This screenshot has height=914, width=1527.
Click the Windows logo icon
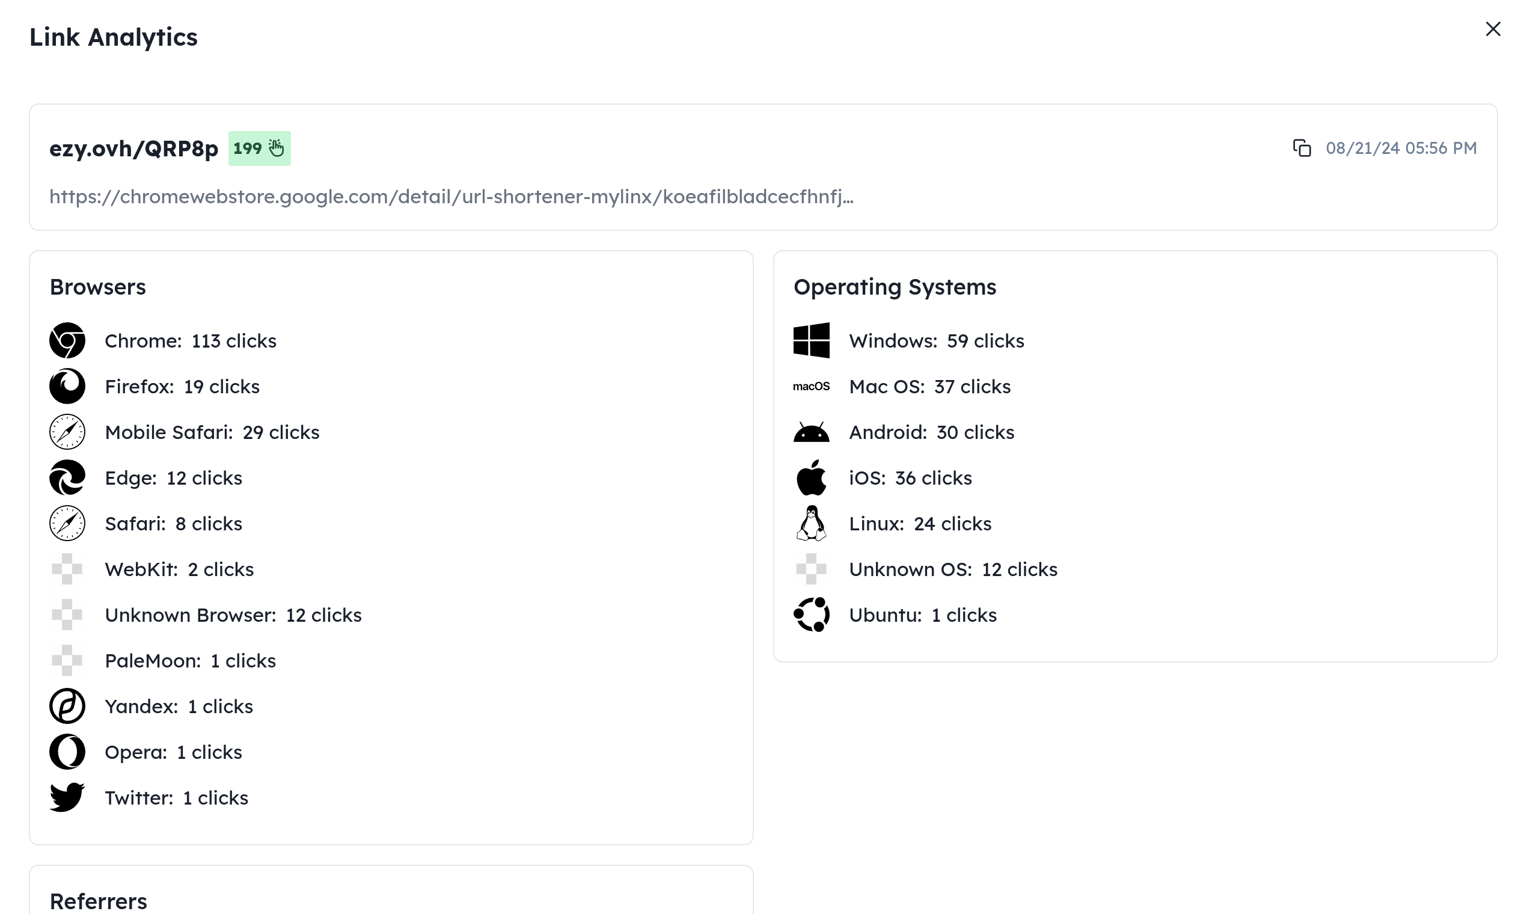tap(811, 340)
